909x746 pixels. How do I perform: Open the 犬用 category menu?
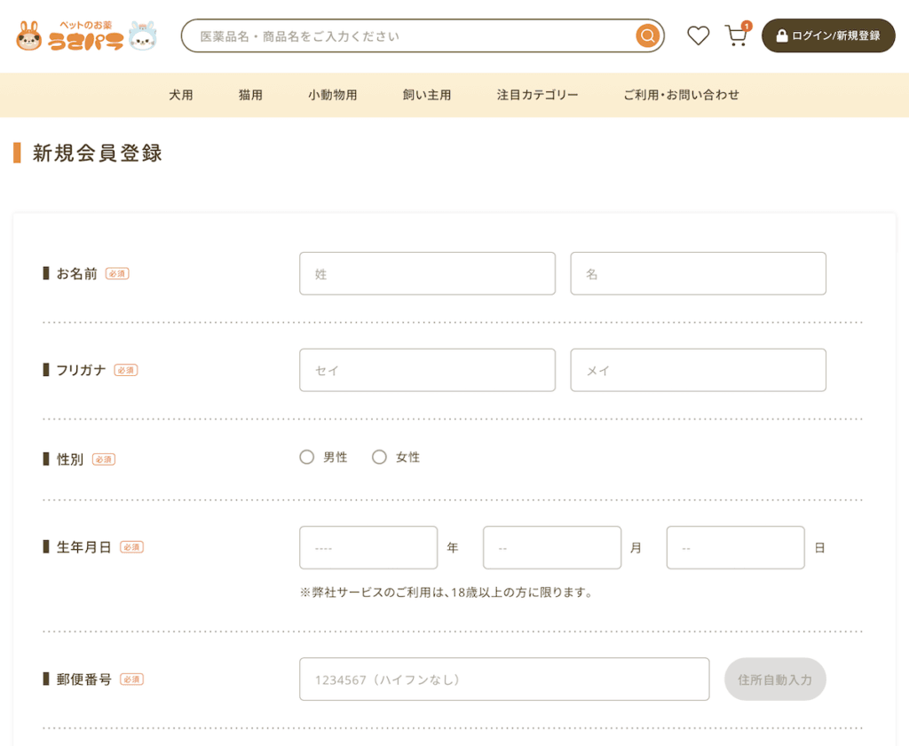pyautogui.click(x=181, y=94)
